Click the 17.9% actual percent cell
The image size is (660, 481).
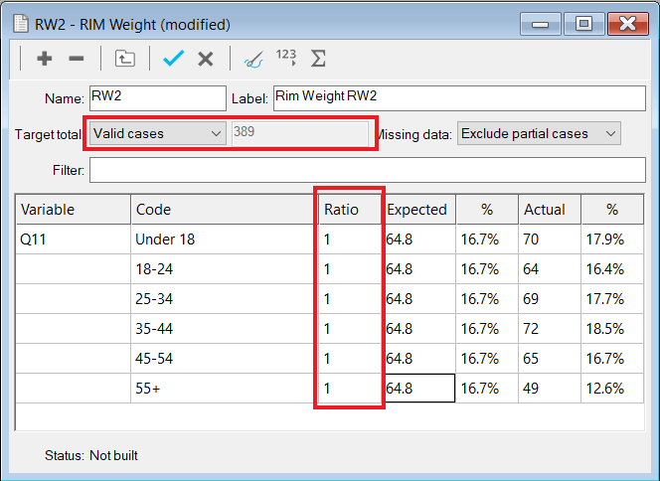coord(612,240)
